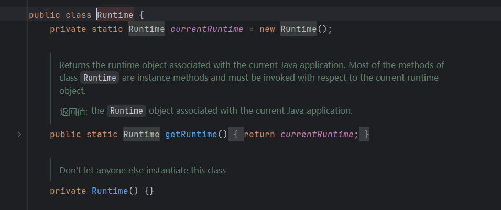Click Runtime type in the static field declaration
The width and height of the screenshot is (501, 210).
(146, 29)
